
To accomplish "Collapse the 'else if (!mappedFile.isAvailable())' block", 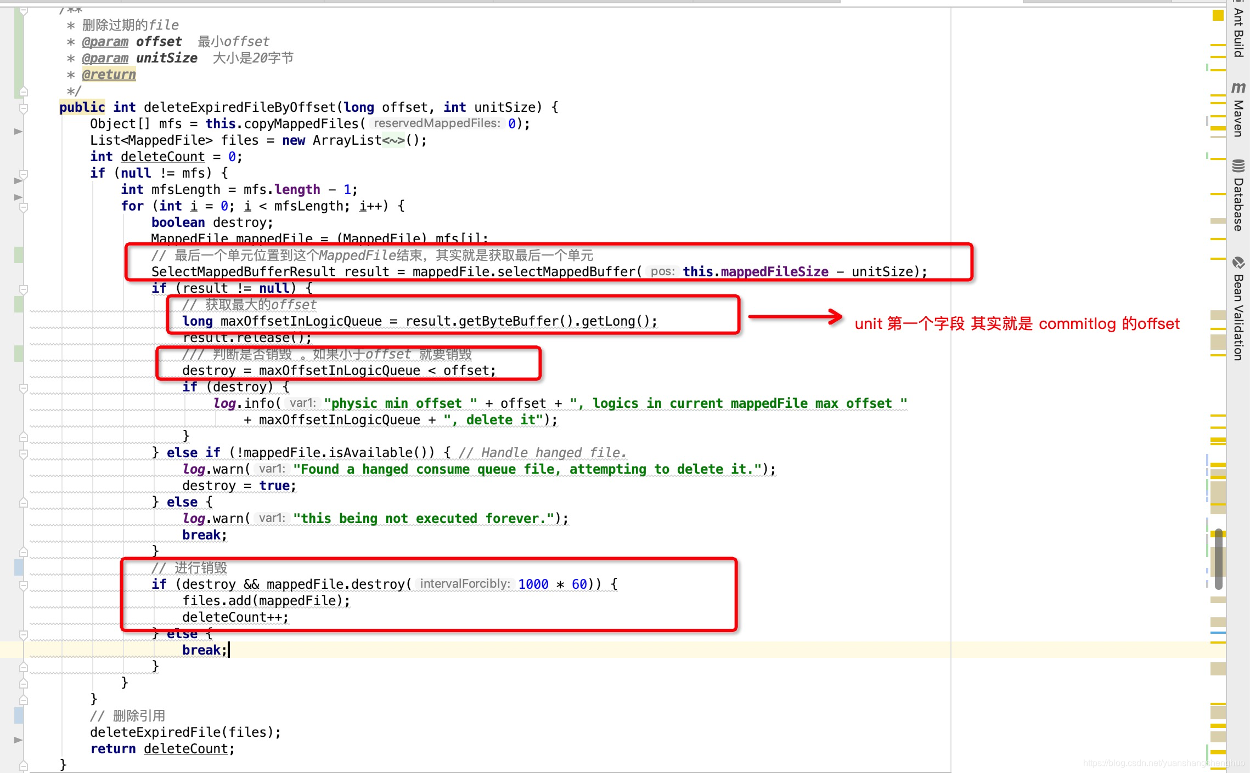I will (x=24, y=453).
